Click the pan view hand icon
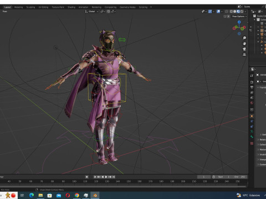This screenshot has height=199, width=266. (244, 44)
